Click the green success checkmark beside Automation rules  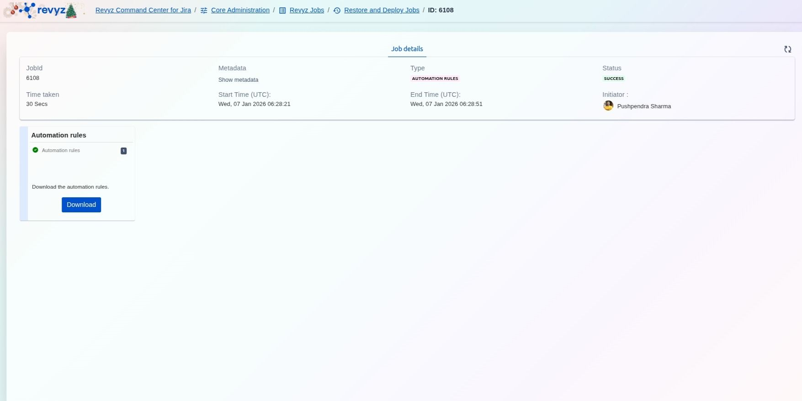coord(35,150)
